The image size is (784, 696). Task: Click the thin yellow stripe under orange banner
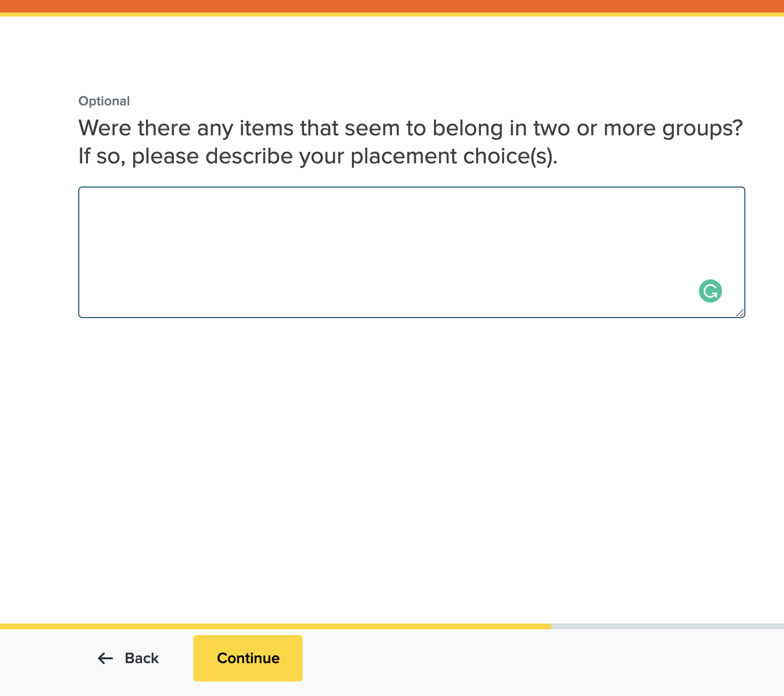point(392,14)
